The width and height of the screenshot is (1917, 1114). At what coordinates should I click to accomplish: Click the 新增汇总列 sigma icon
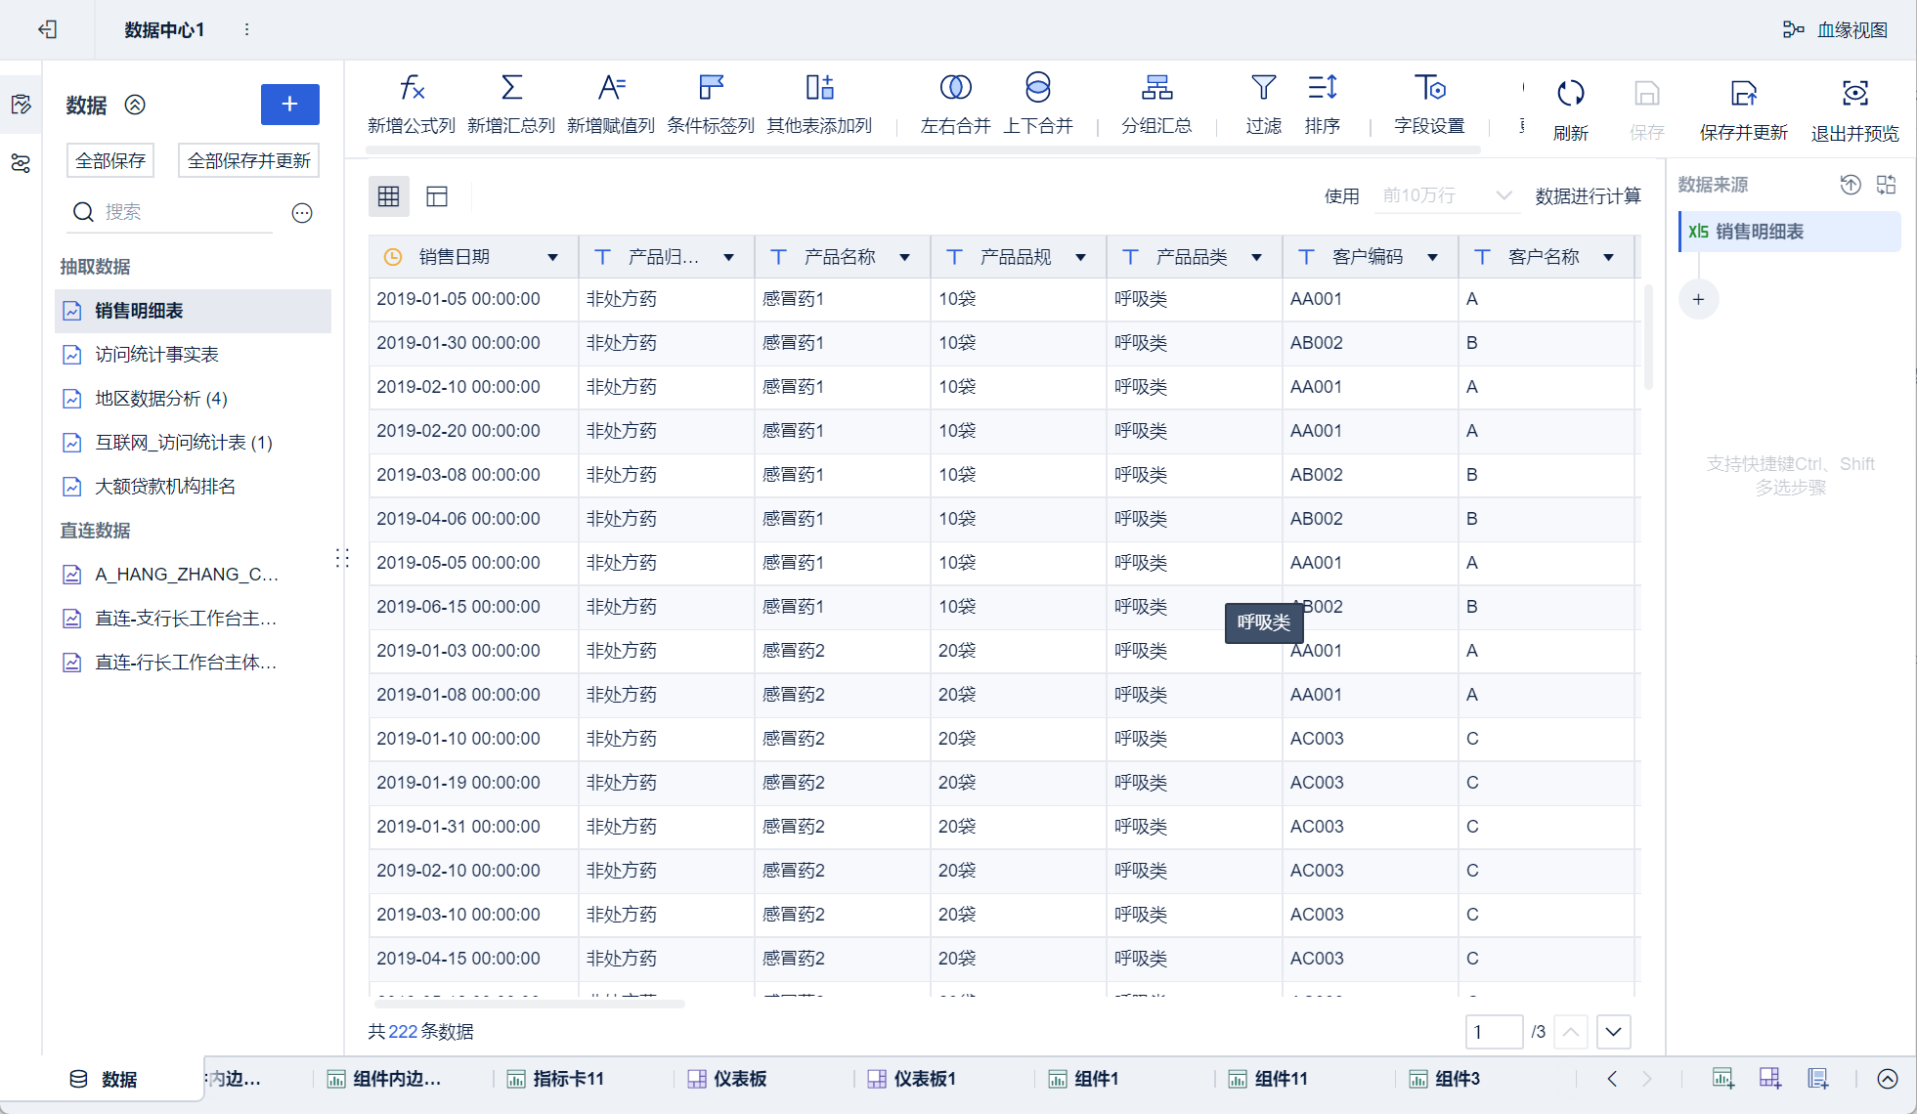510,89
